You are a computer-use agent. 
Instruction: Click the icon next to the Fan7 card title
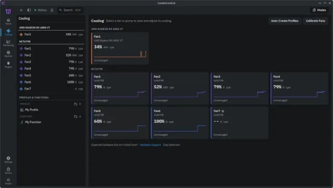[x=223, y=111]
